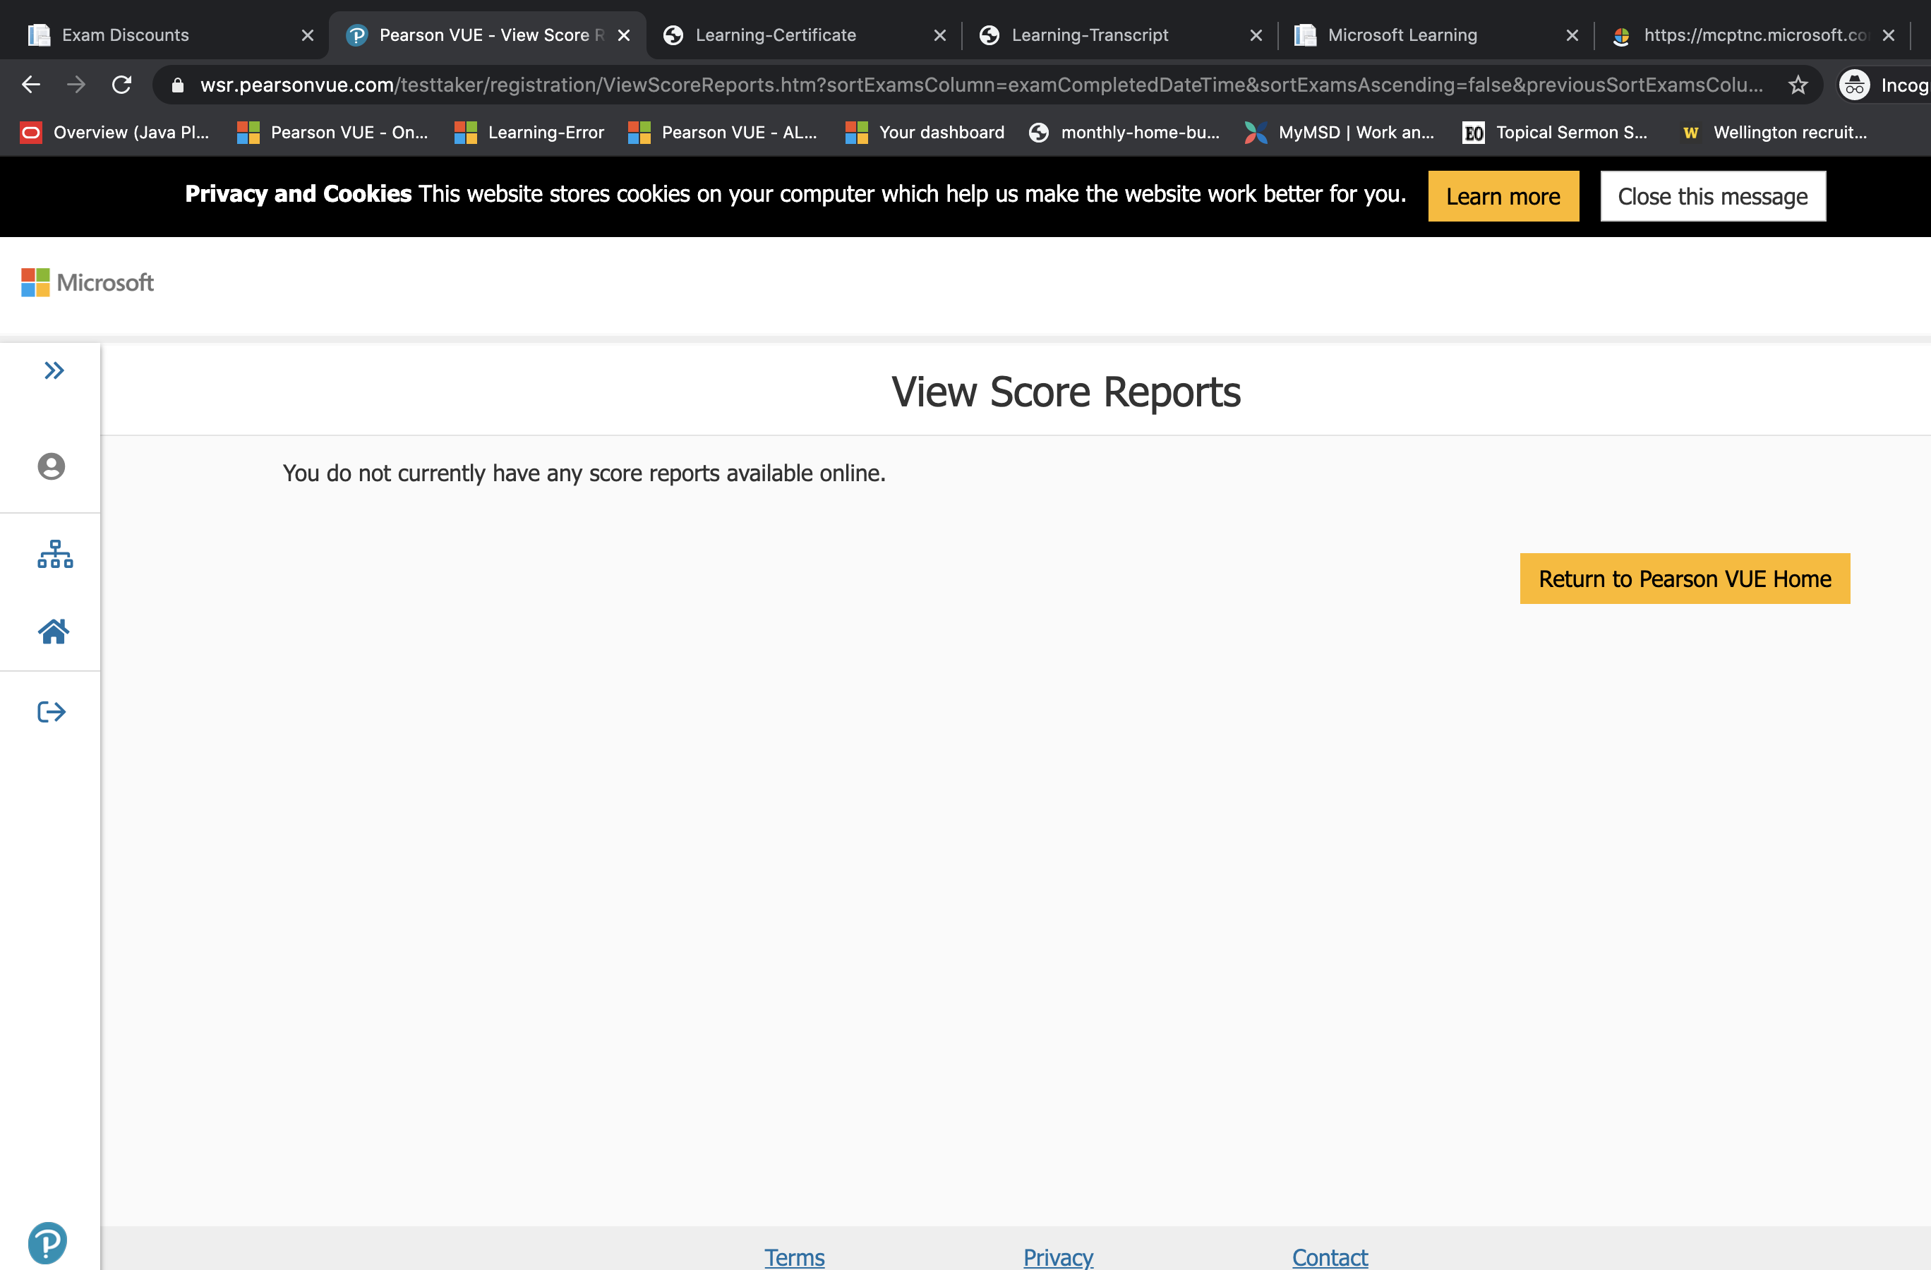Close the mcptnc.microsoft.com tab

(x=1888, y=35)
